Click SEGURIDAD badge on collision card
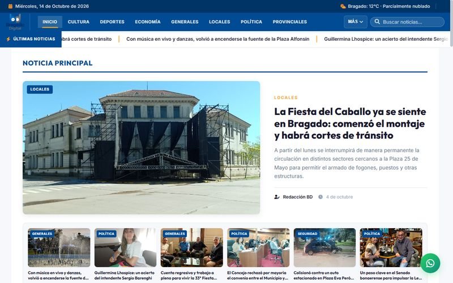 pos(307,234)
